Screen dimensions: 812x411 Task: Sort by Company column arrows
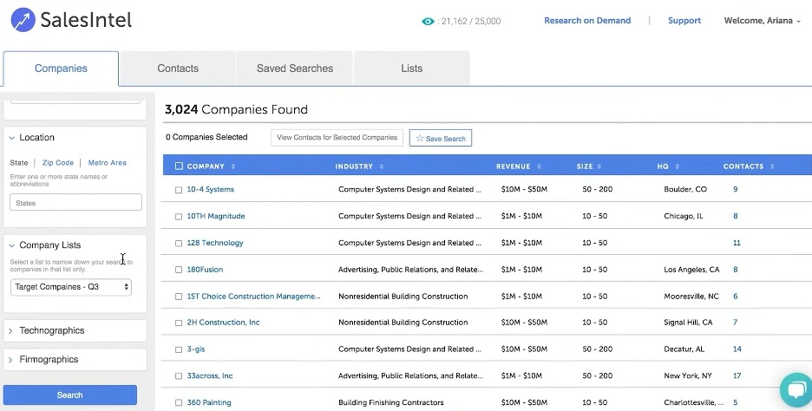click(233, 166)
